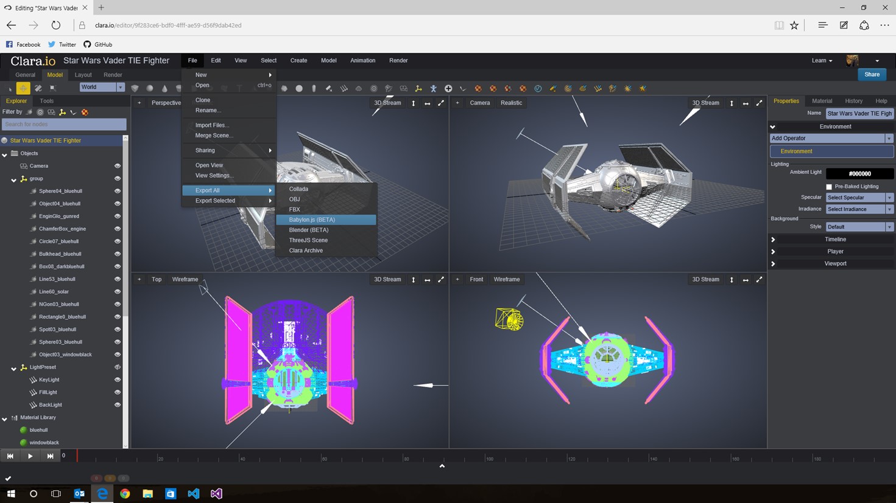The height and width of the screenshot is (503, 896).
Task: Click the white plus-circle icon in toolbar
Action: [448, 88]
